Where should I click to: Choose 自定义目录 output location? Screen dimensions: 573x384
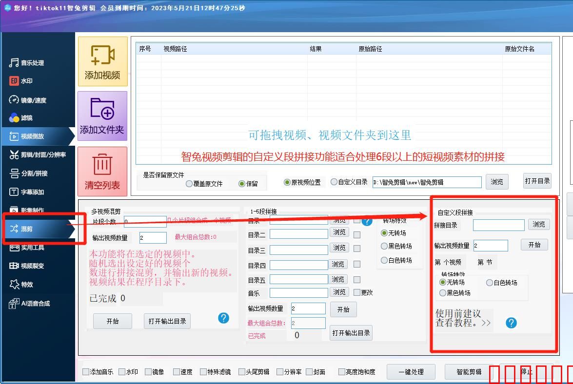[349, 182]
